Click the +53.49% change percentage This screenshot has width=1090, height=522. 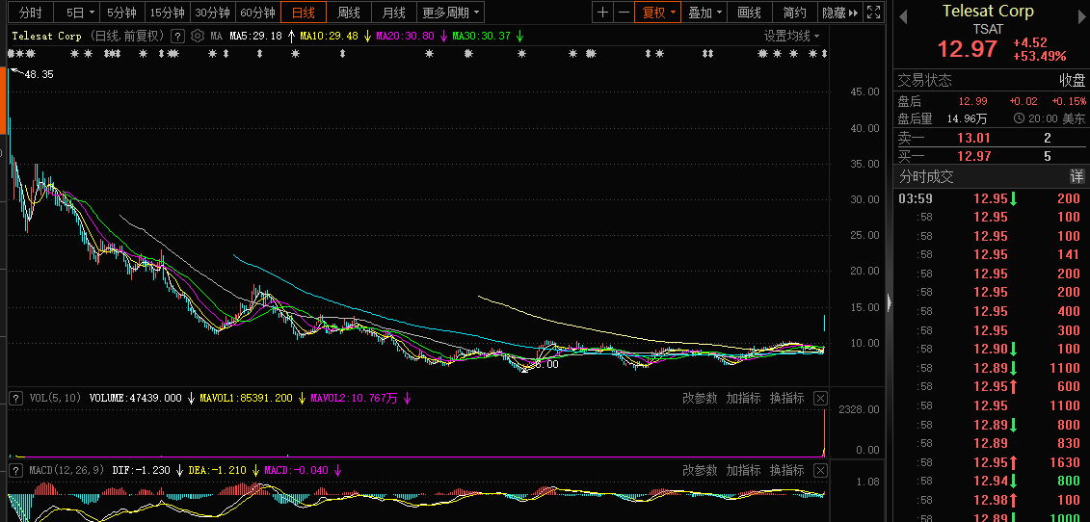pyautogui.click(x=1039, y=56)
